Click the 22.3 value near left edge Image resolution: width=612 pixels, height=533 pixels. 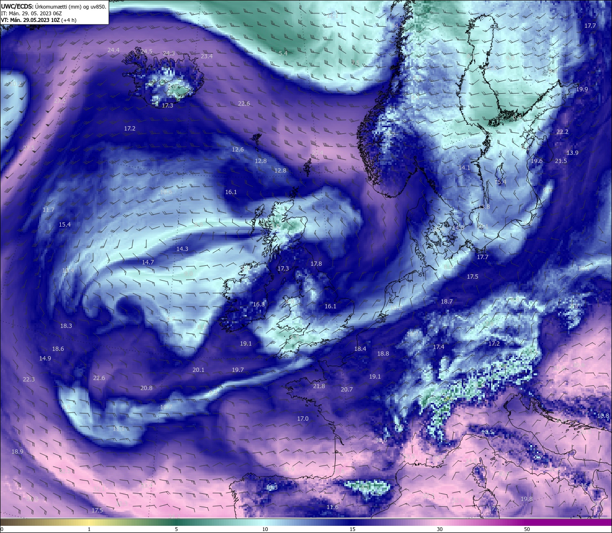tap(29, 380)
